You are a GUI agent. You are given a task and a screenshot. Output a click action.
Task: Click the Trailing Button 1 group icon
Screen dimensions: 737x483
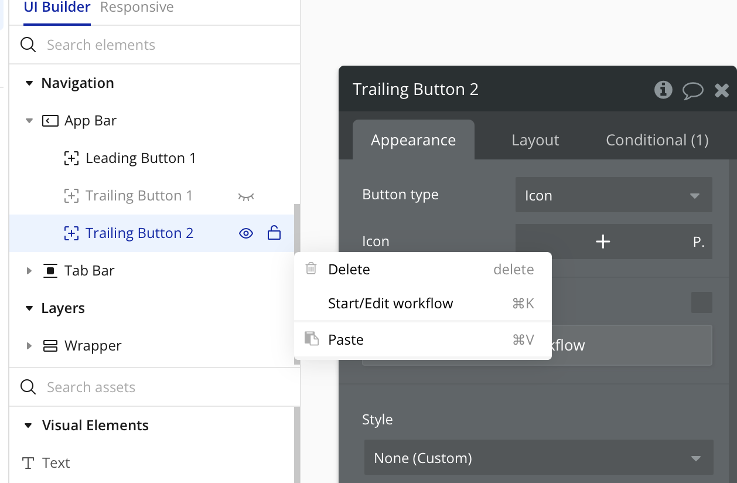[x=71, y=196]
